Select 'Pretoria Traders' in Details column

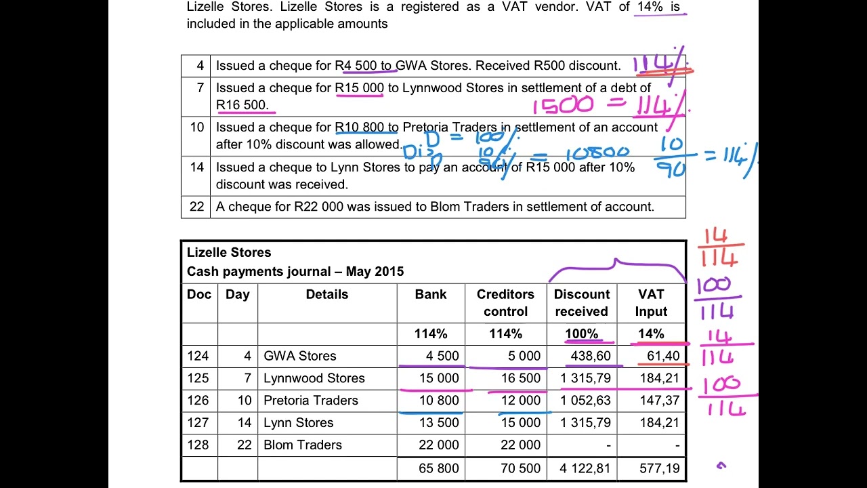[311, 401]
